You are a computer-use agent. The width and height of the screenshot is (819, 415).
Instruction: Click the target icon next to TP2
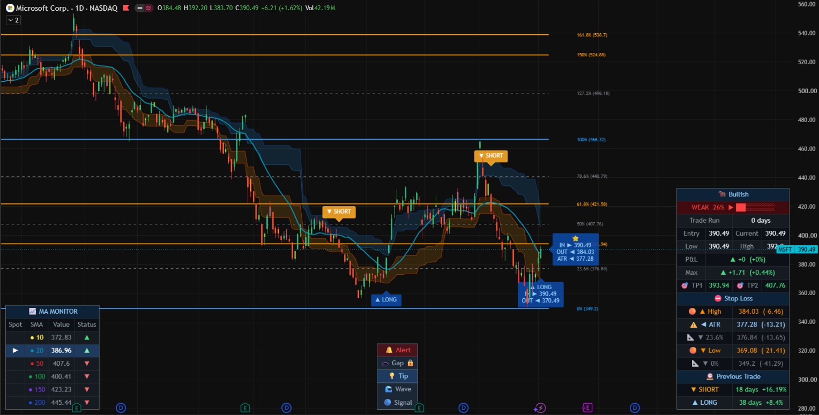[x=740, y=285]
